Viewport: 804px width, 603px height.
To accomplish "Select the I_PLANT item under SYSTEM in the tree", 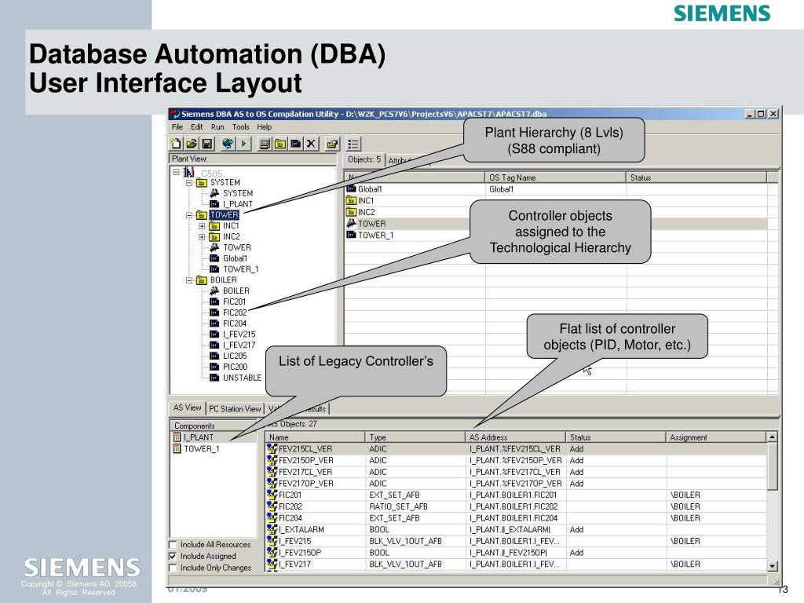I will point(237,204).
